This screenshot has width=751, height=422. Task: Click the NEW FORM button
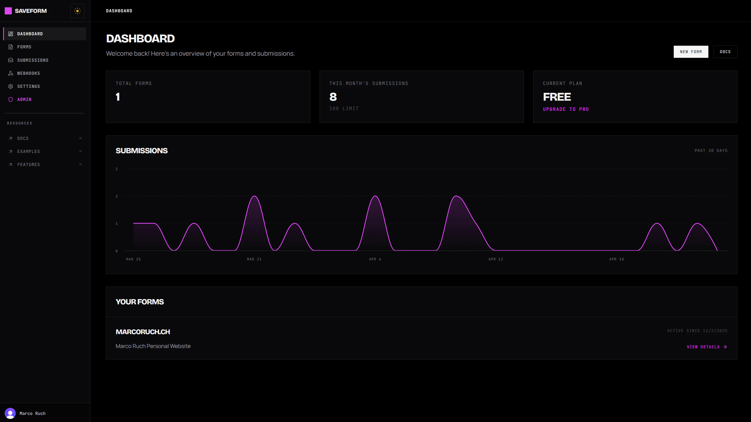(x=691, y=52)
